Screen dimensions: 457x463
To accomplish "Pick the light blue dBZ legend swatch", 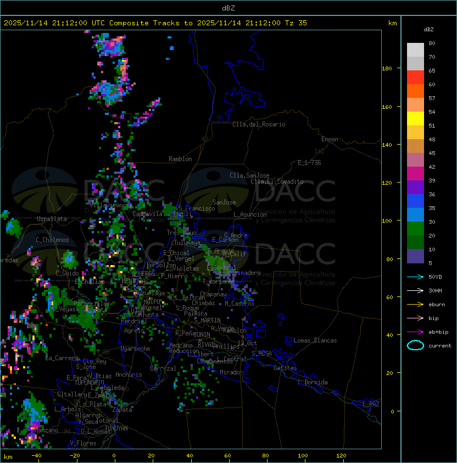I will click(x=415, y=214).
